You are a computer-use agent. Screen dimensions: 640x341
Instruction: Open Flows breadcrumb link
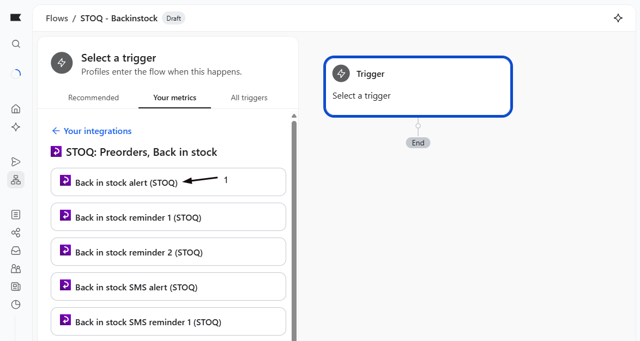click(57, 19)
